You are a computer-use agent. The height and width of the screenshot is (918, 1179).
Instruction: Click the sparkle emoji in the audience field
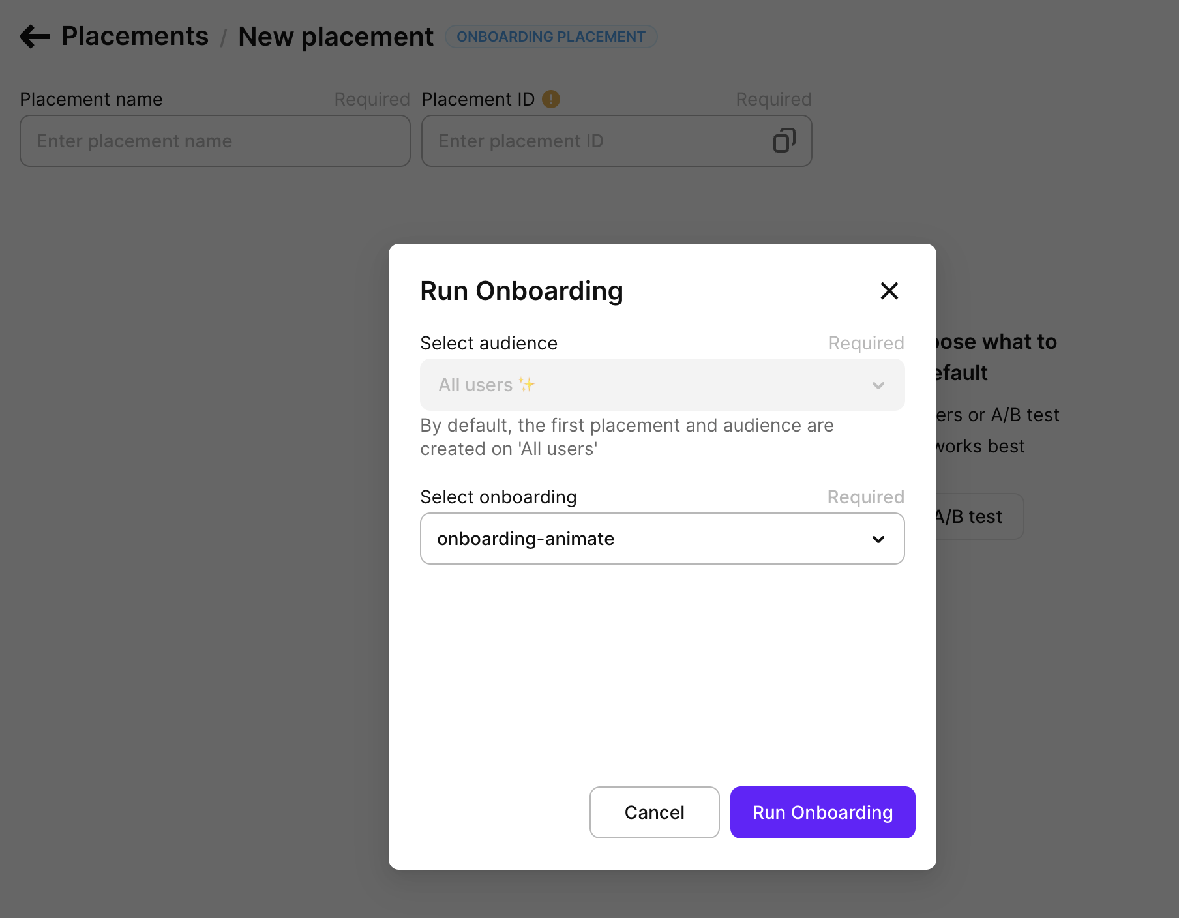point(527,385)
